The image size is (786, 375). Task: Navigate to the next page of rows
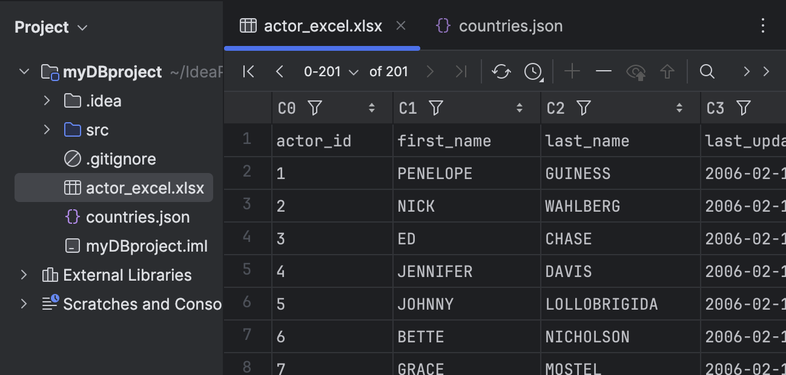coord(430,71)
